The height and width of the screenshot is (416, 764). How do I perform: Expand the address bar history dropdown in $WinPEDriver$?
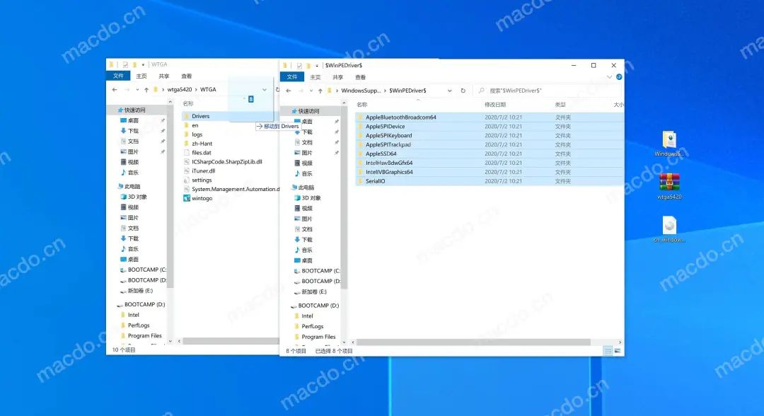pos(450,91)
